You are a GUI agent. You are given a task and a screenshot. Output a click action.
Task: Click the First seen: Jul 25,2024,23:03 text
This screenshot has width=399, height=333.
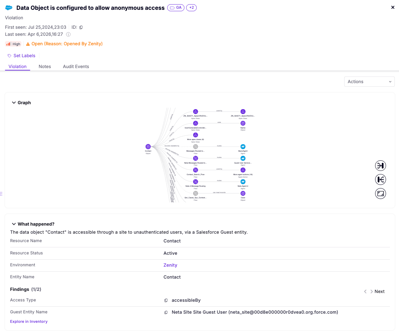(35, 27)
